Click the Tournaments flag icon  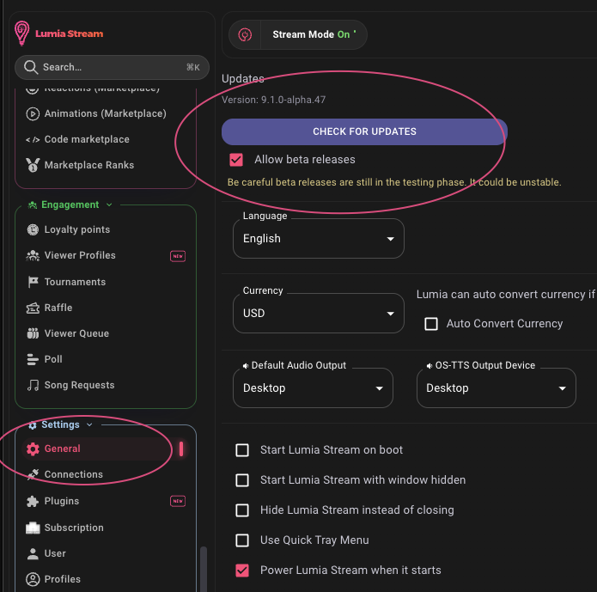coord(33,282)
